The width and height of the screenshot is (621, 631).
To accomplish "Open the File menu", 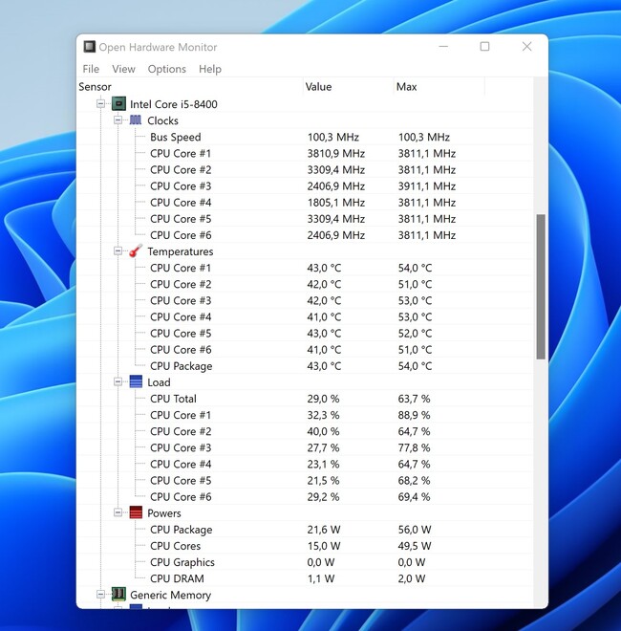I will point(91,69).
